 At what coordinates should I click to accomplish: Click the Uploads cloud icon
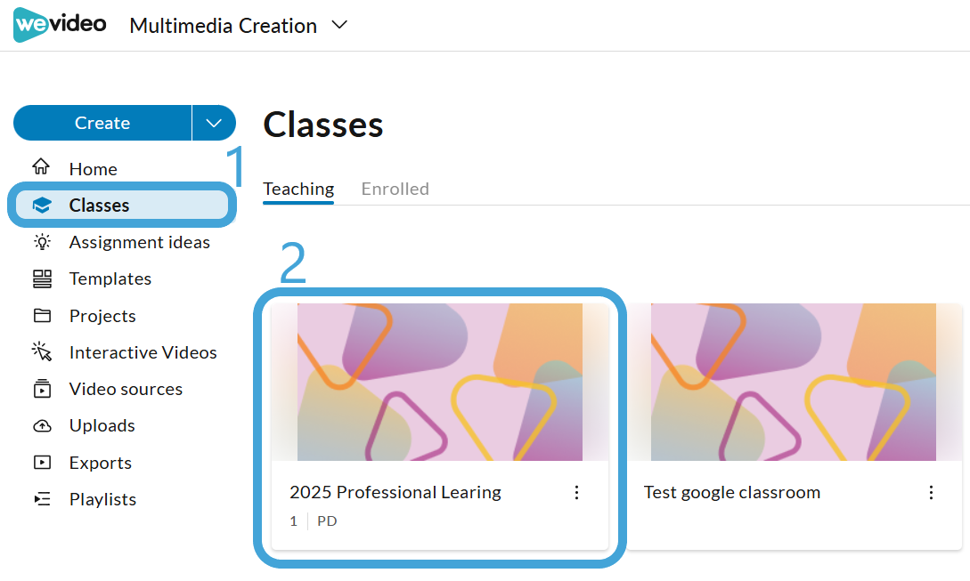coord(42,426)
